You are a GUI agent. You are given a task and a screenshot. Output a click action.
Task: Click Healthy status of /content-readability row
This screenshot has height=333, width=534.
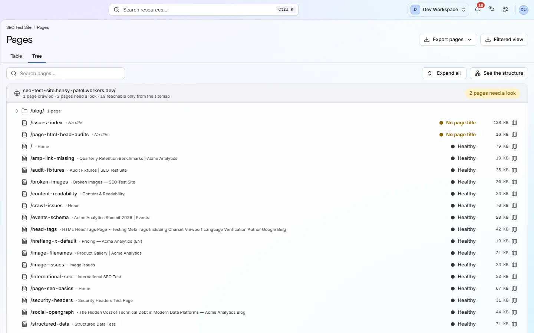point(463,194)
